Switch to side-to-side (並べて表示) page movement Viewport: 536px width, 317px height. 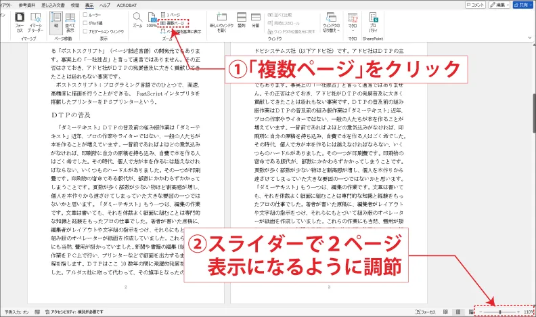(x=70, y=22)
